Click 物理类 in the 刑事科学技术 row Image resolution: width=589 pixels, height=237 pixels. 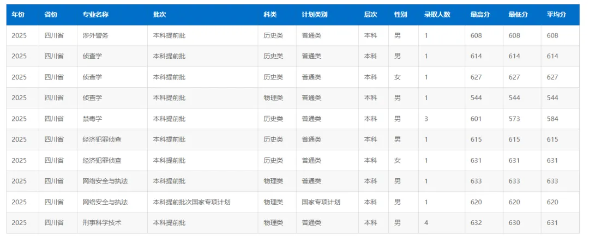point(273,223)
